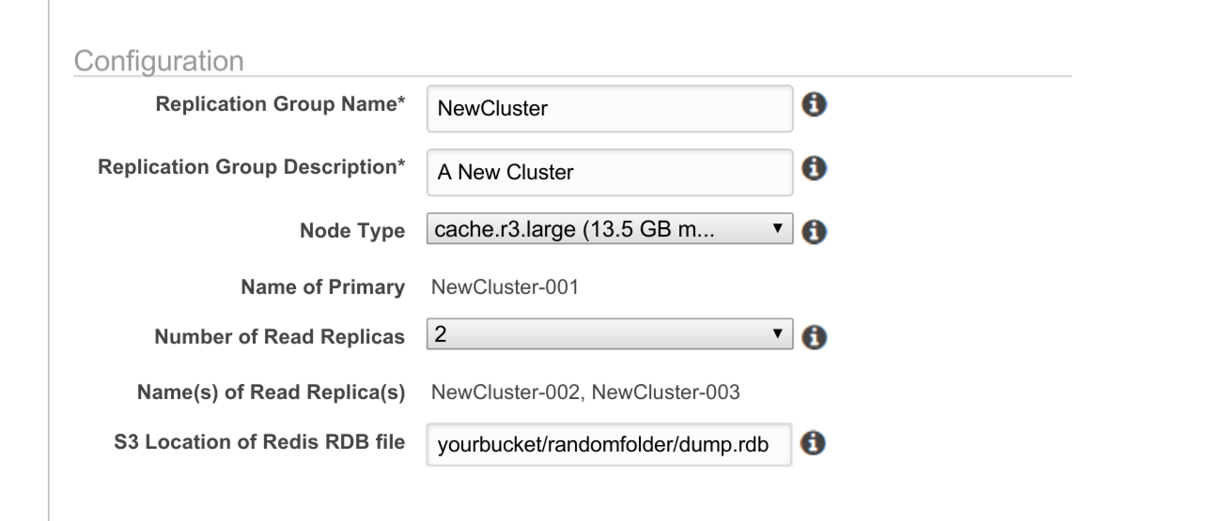
Task: Click info icon beside Replication Group Name
Action: coord(815,105)
